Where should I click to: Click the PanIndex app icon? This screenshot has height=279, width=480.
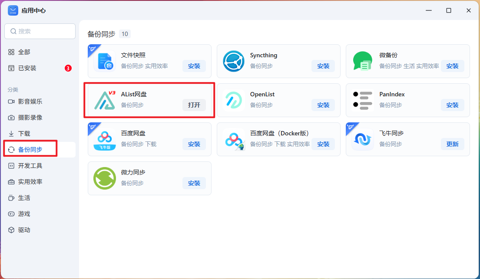pos(363,100)
